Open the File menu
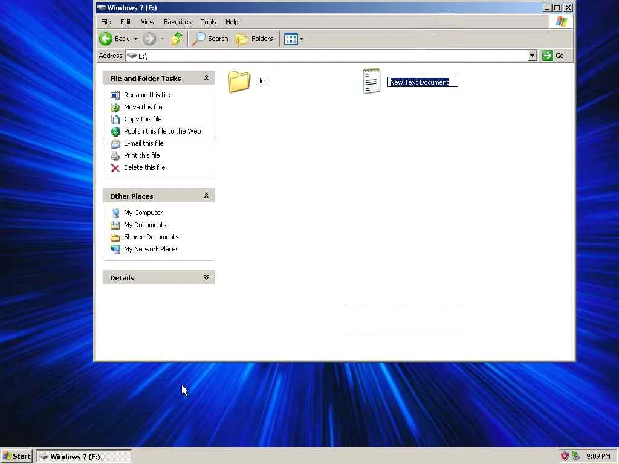The image size is (619, 464). point(106,22)
